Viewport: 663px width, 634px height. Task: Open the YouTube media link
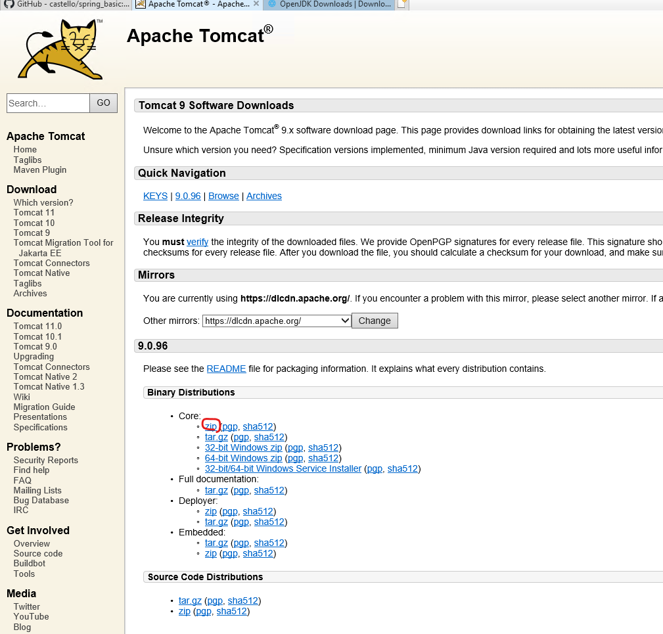pos(31,617)
